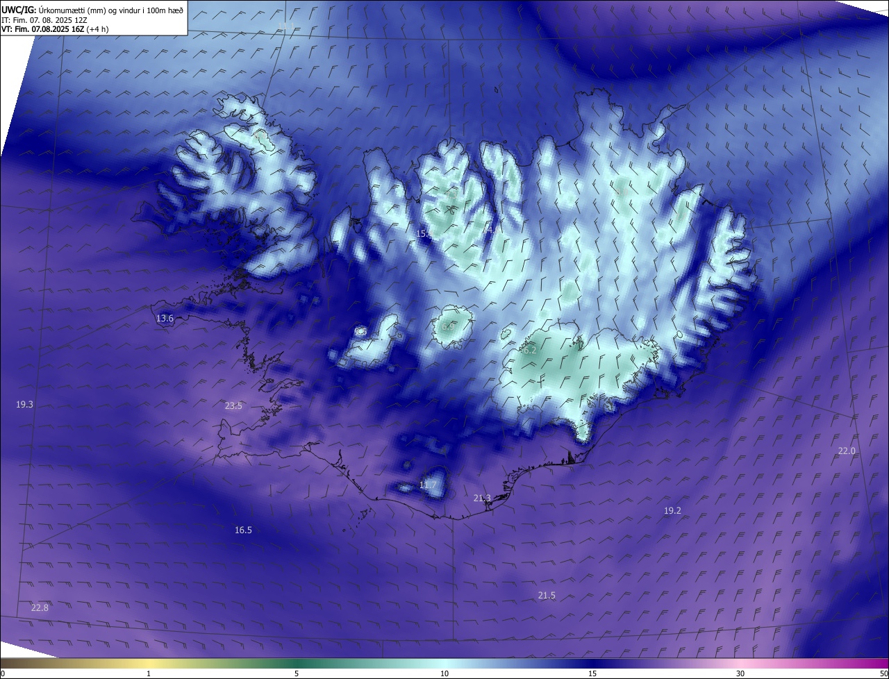The width and height of the screenshot is (889, 679).
Task: Click the 22.0 value label
Action: point(847,451)
